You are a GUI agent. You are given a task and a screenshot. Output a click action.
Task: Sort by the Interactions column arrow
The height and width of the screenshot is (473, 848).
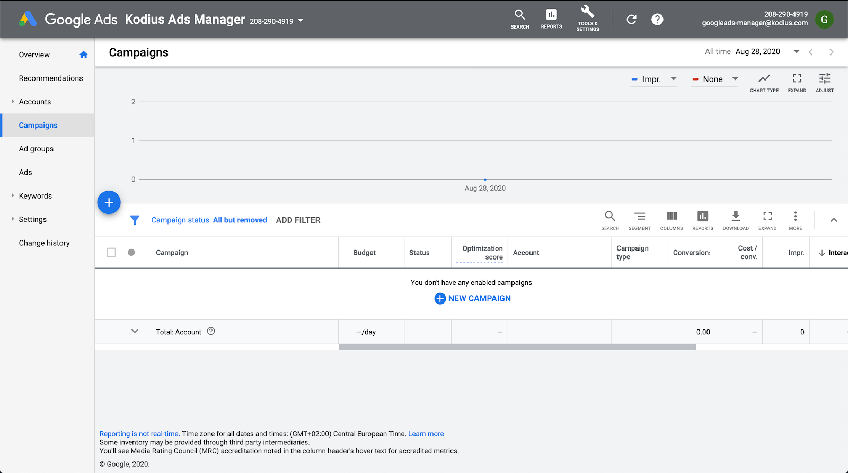coord(822,253)
